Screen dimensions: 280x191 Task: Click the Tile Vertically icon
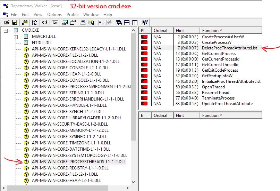click(x=135, y=22)
